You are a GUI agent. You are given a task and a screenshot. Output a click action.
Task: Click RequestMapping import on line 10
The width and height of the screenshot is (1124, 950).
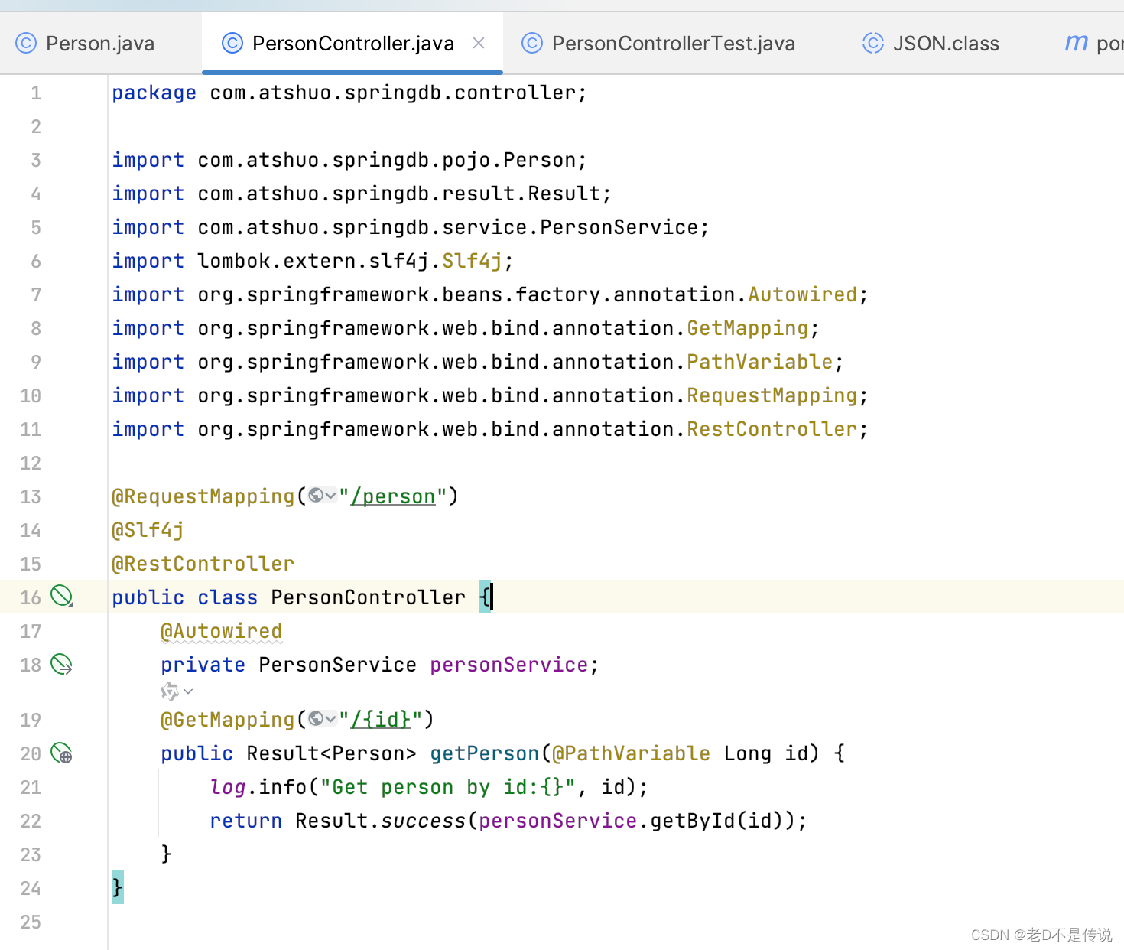tap(772, 395)
